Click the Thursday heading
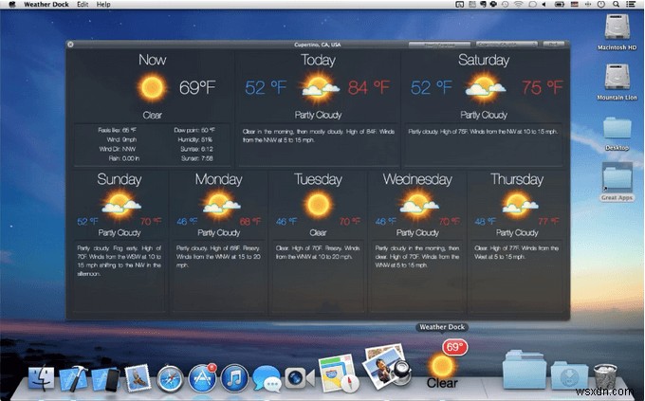Viewport: 645px width, 401px height. pos(517,179)
